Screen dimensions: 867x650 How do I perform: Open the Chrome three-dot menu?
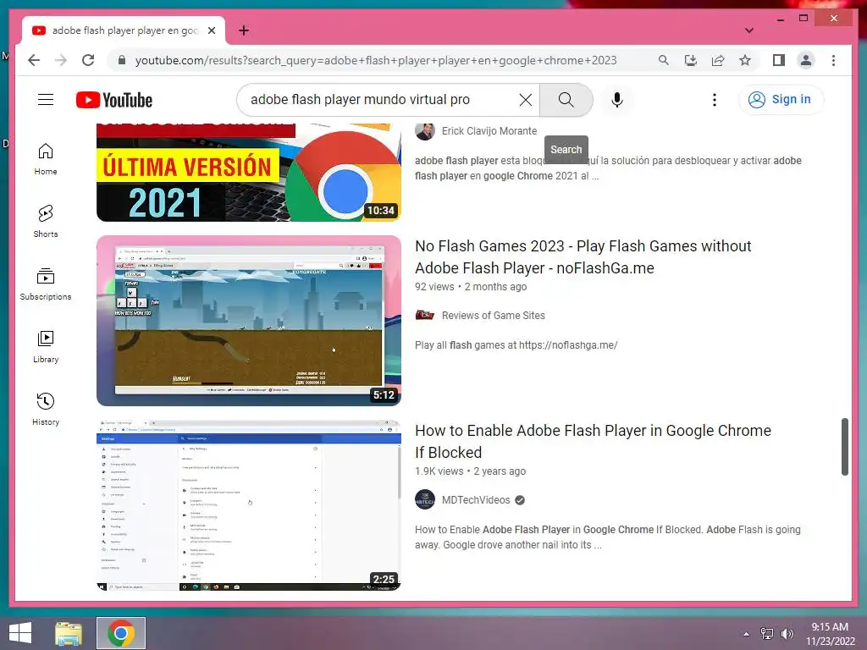tap(833, 60)
